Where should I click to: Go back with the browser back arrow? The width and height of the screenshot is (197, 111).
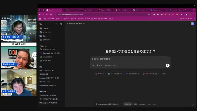40,14
